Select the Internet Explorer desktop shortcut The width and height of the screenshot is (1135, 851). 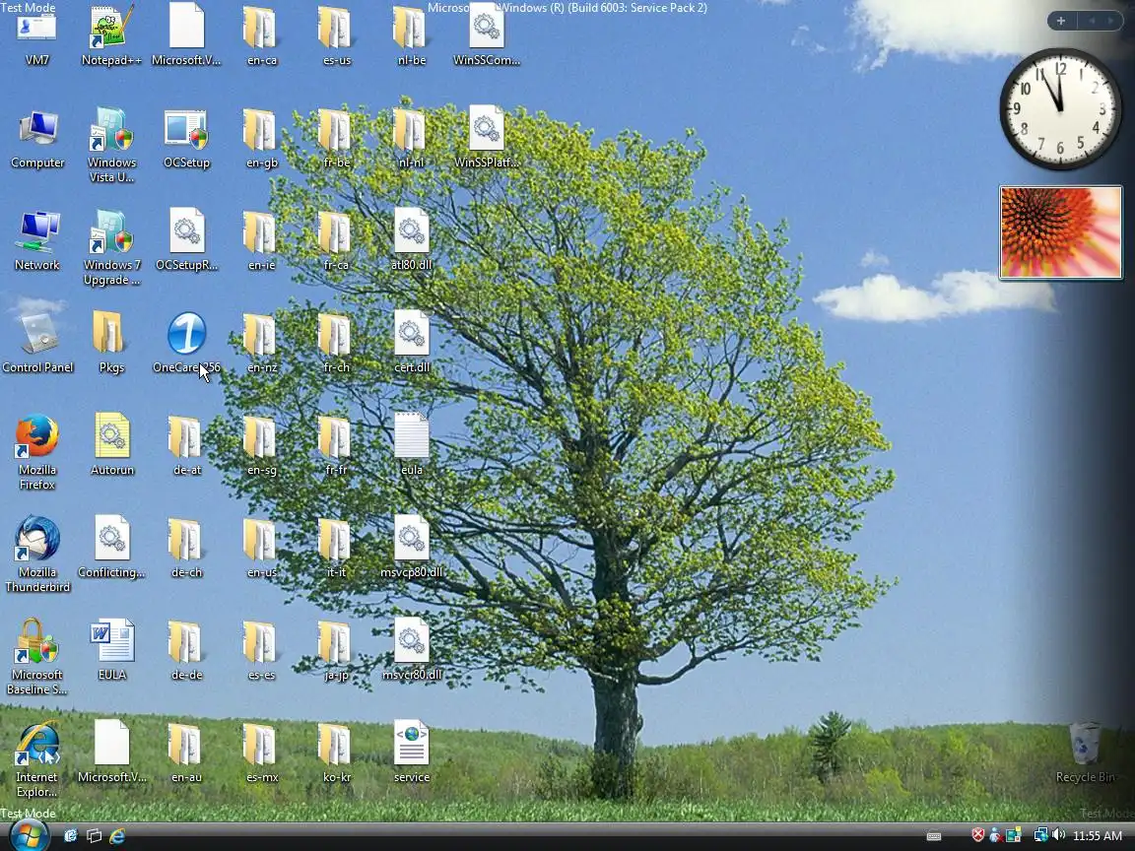(36, 759)
